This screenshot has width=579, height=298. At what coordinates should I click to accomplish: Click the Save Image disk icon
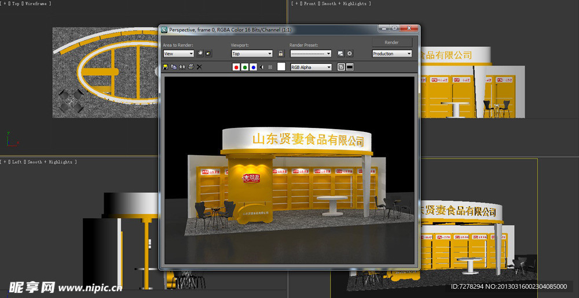tap(166, 67)
